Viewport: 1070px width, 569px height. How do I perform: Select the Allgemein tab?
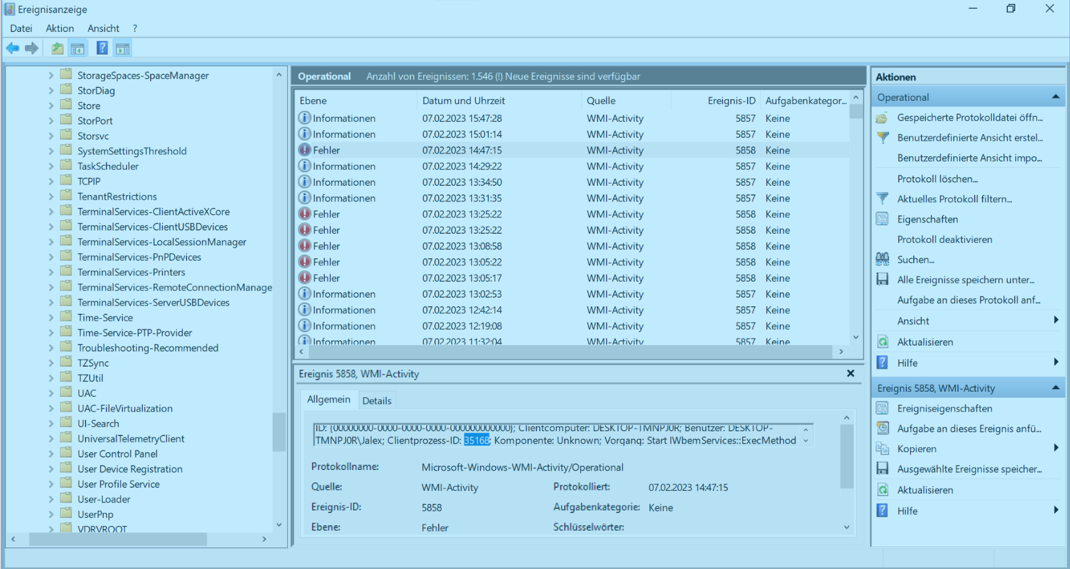[x=329, y=399]
